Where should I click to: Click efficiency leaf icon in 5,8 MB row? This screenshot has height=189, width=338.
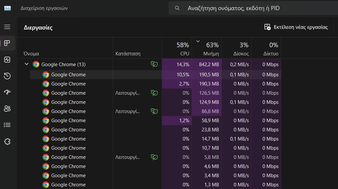(154, 157)
